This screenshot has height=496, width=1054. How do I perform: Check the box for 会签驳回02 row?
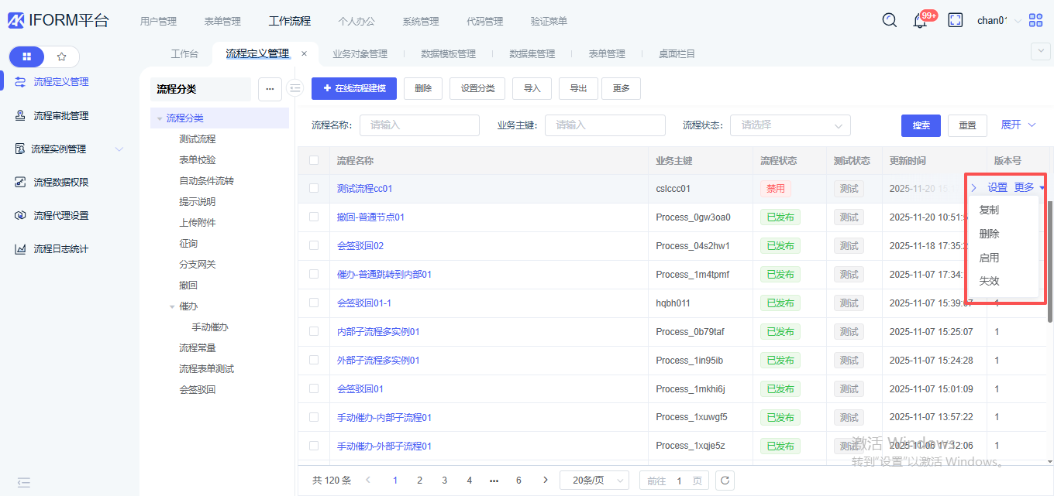[314, 245]
